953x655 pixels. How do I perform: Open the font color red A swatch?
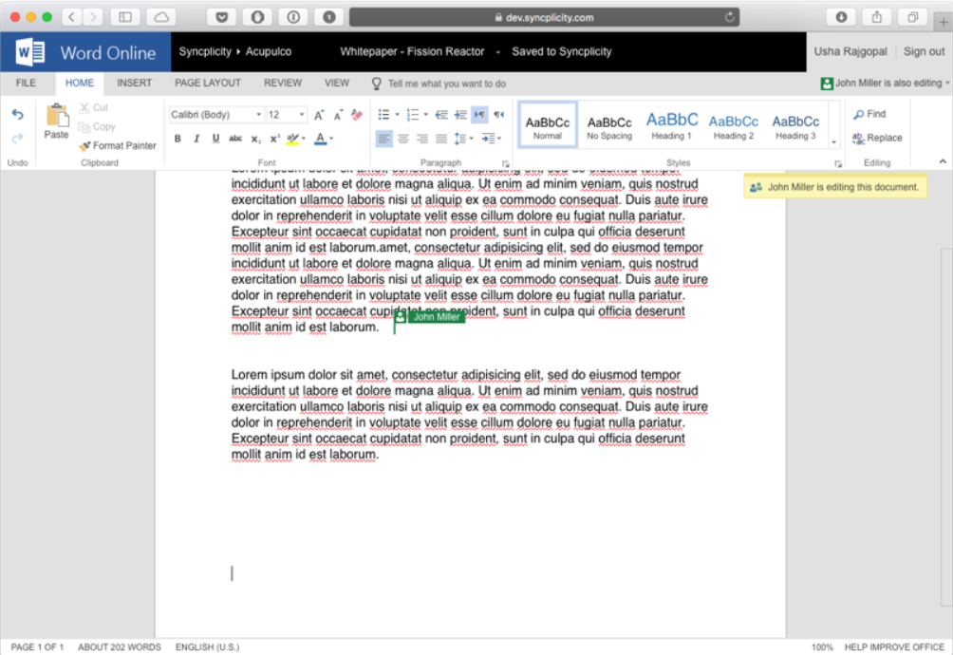point(320,139)
